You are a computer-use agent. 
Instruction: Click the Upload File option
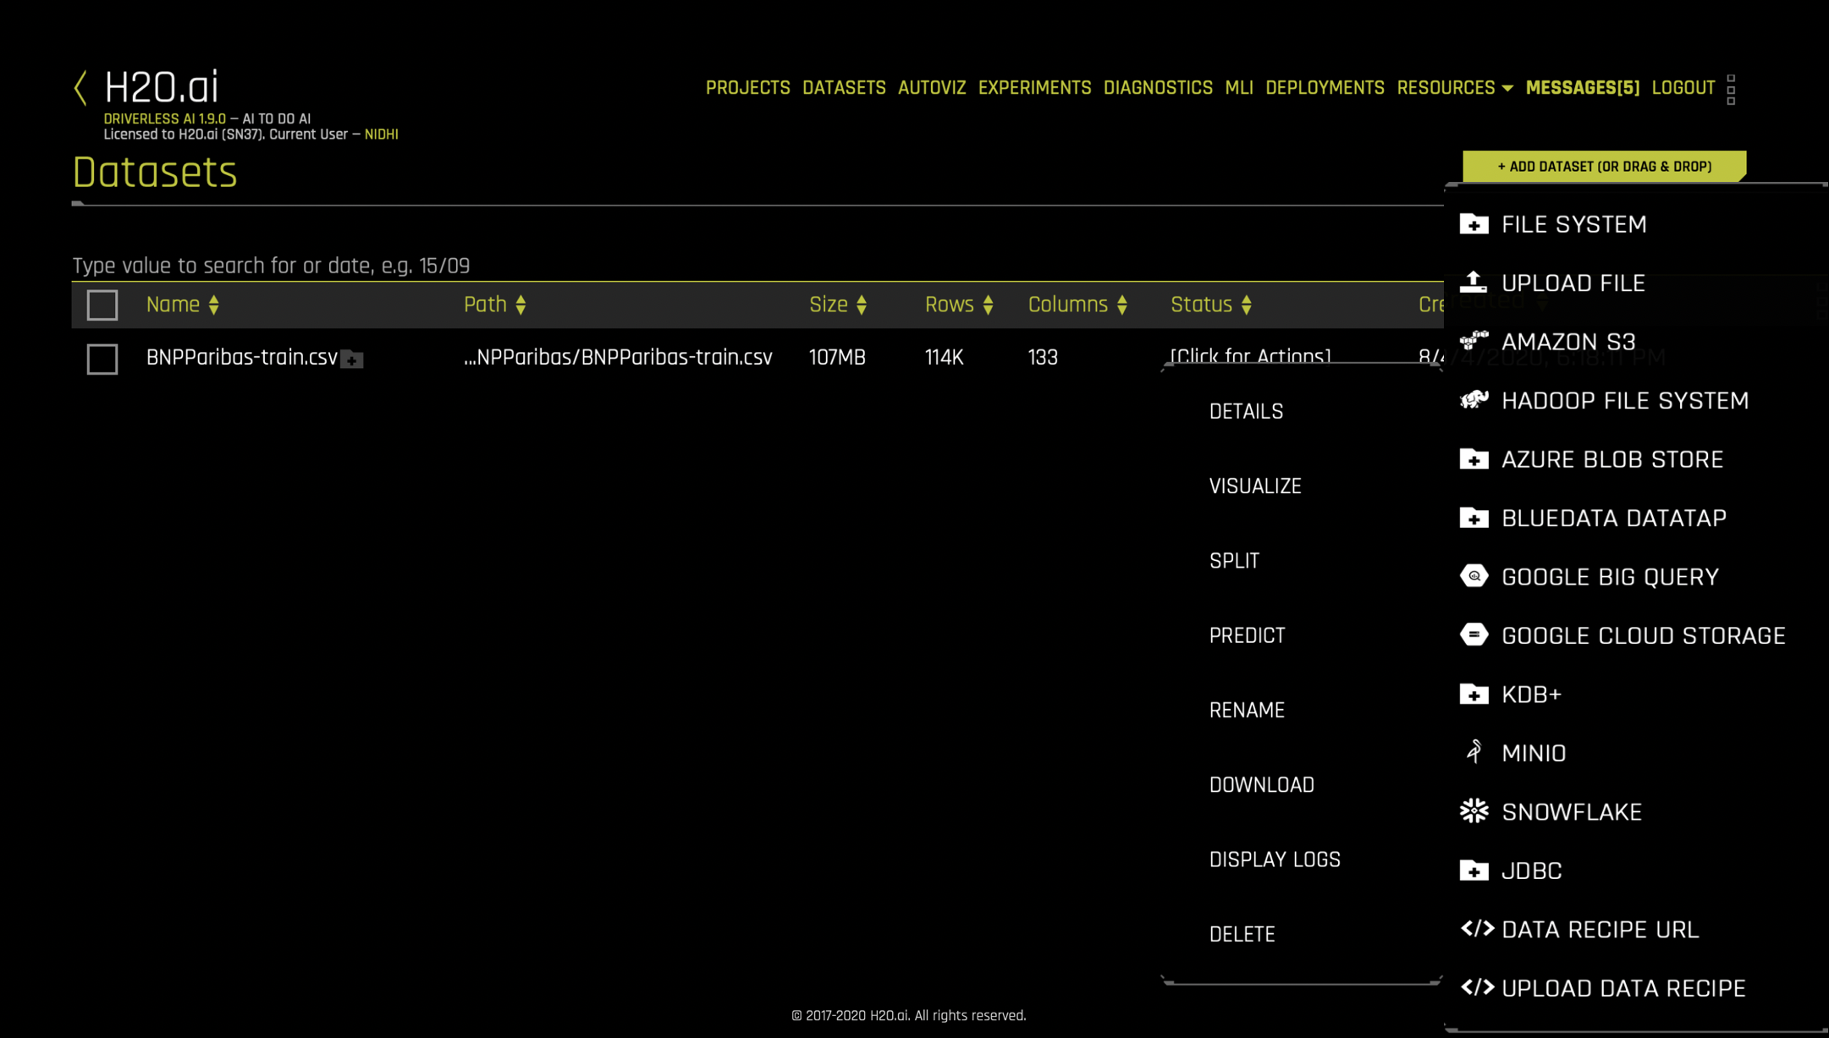click(1573, 283)
